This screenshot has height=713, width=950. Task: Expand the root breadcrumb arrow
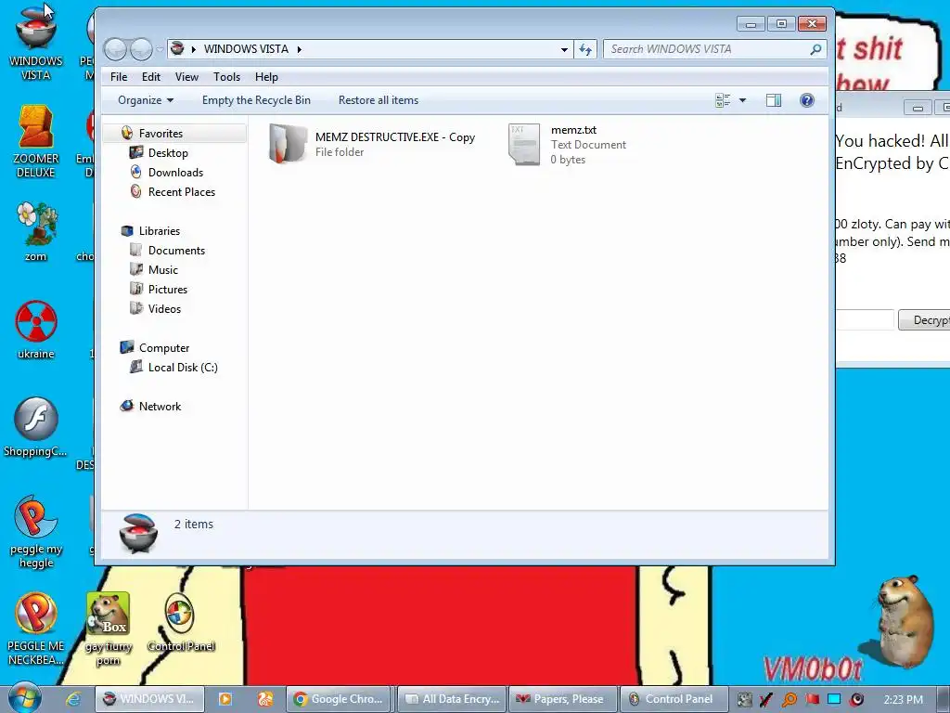coord(194,49)
